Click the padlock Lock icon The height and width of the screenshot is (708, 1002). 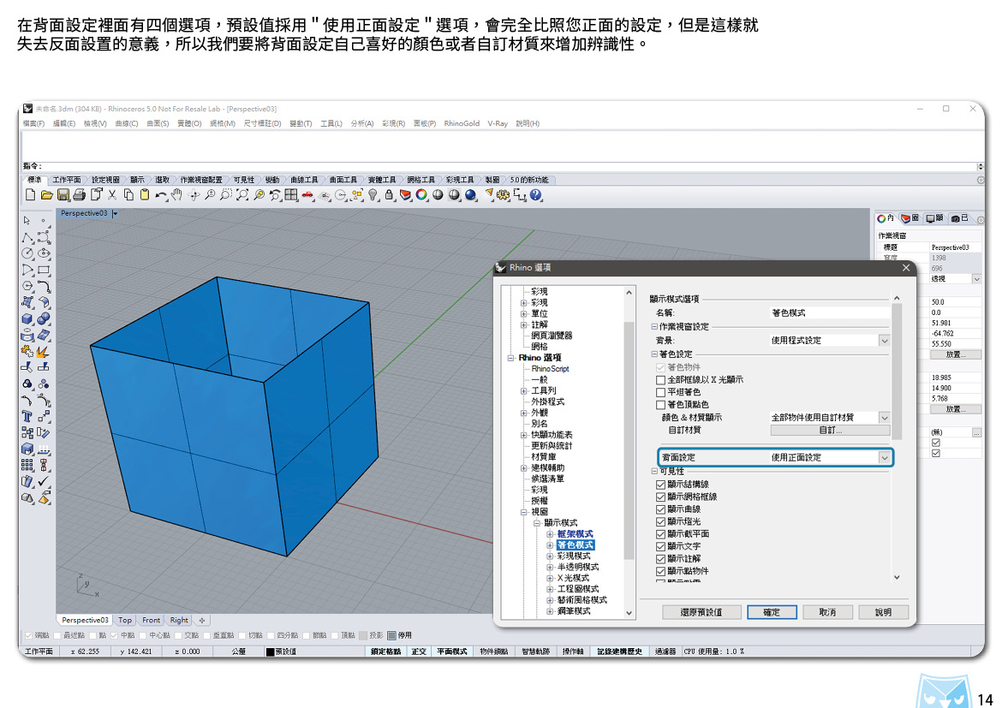[x=389, y=195]
